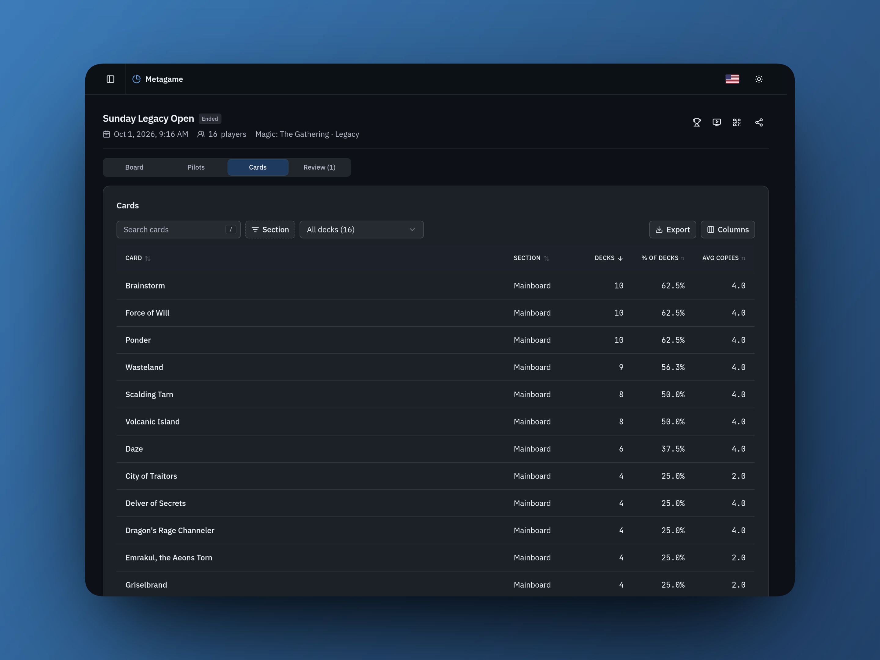This screenshot has width=880, height=660.
Task: Select the Force of Will row
Action: [x=436, y=313]
